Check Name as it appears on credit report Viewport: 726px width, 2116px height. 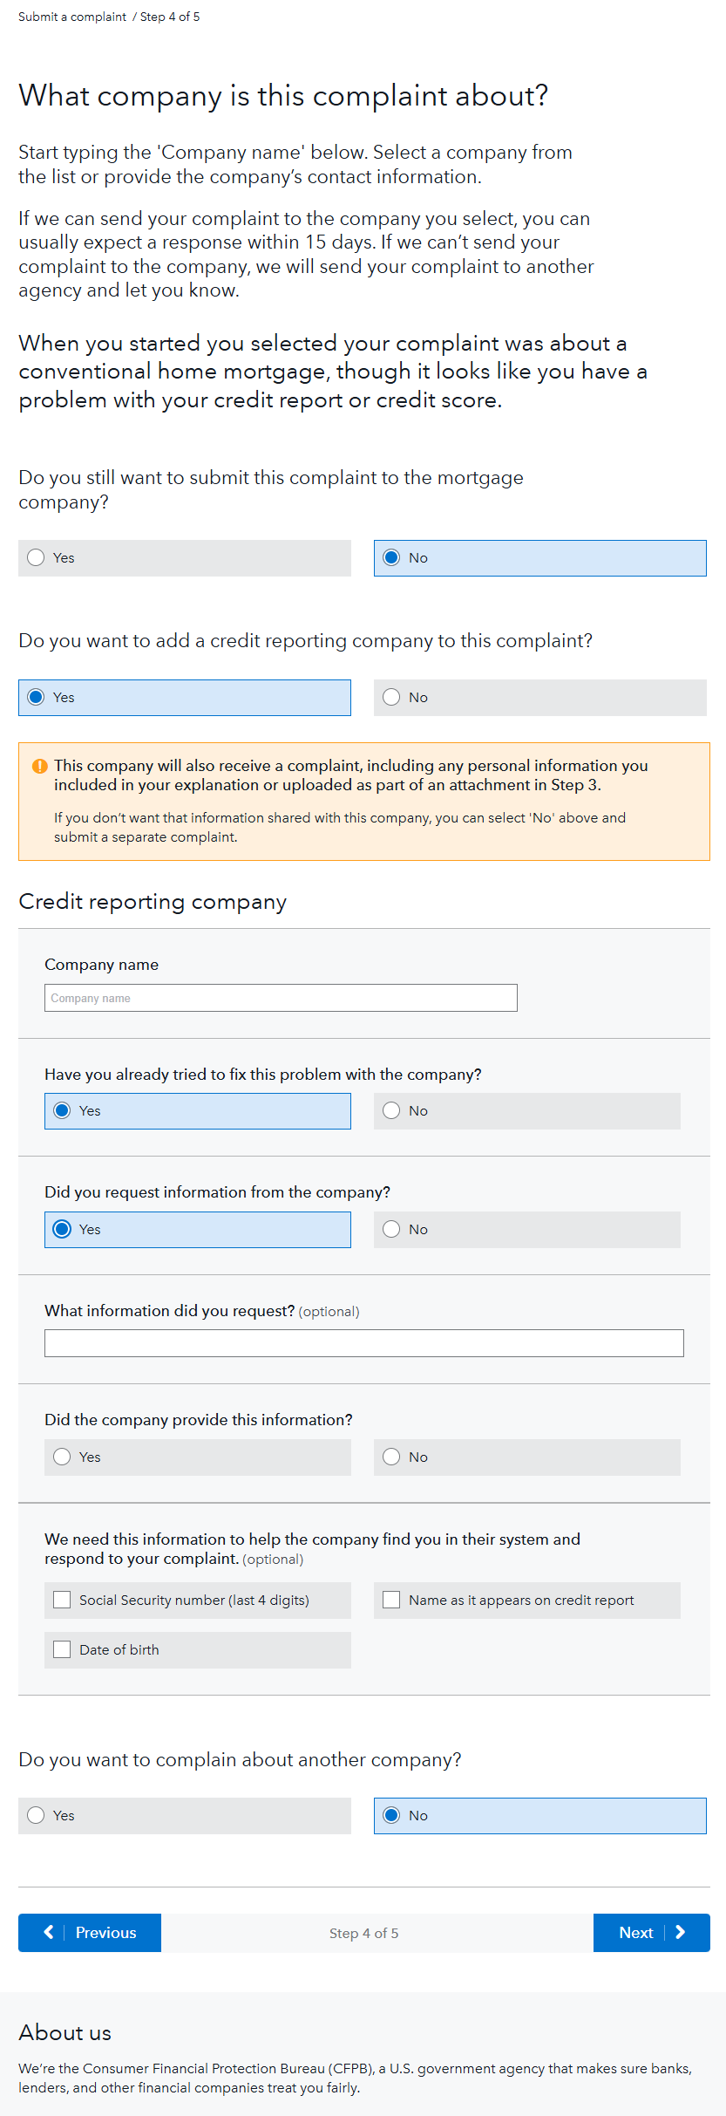coord(391,1600)
